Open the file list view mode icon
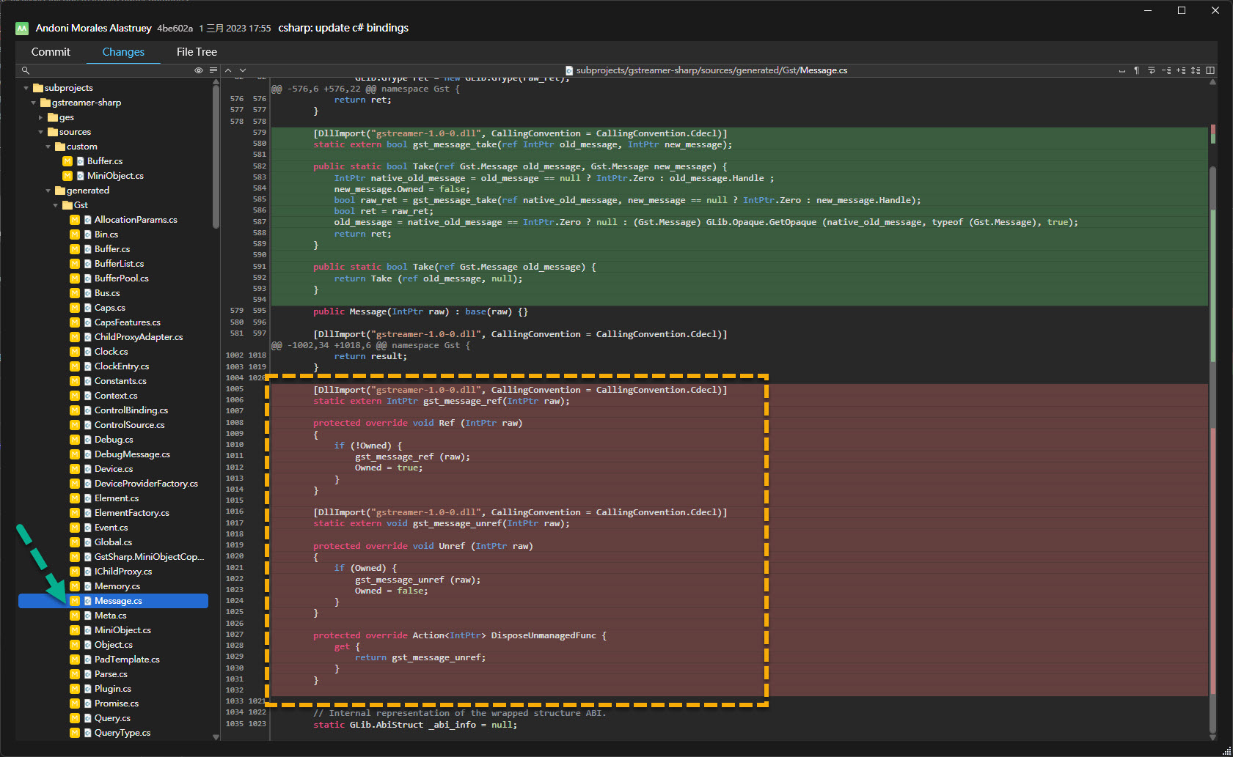This screenshot has width=1233, height=757. 213,70
